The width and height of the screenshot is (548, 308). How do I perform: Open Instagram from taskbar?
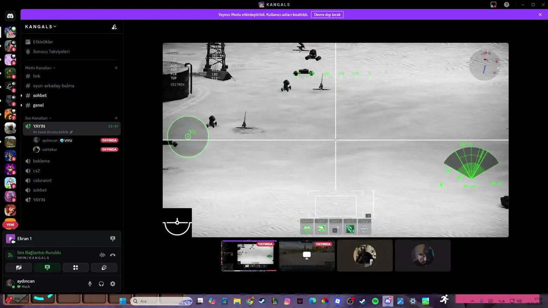287,301
